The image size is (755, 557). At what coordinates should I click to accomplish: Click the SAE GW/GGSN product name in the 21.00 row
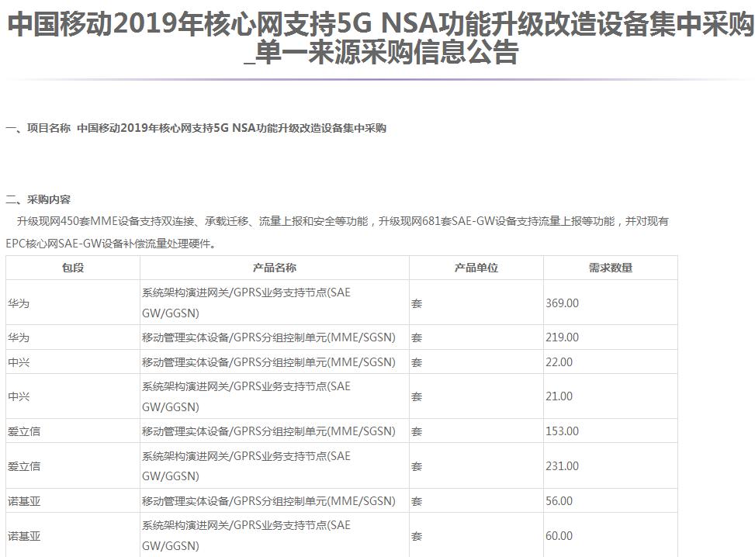[x=246, y=396]
